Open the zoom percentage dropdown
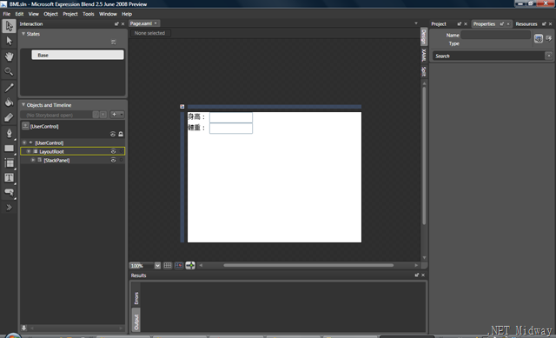The width and height of the screenshot is (556, 338). click(x=157, y=265)
